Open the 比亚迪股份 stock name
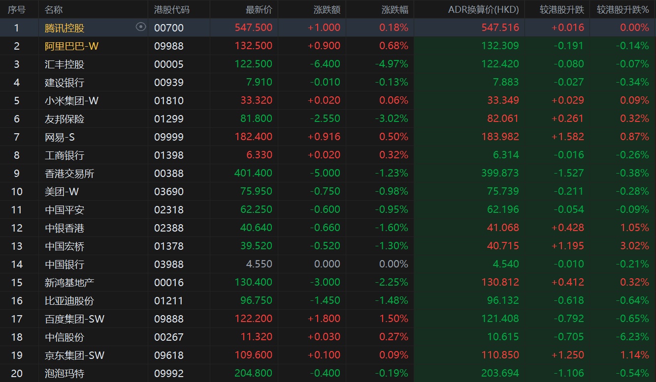This screenshot has height=382, width=656. pyautogui.click(x=69, y=300)
